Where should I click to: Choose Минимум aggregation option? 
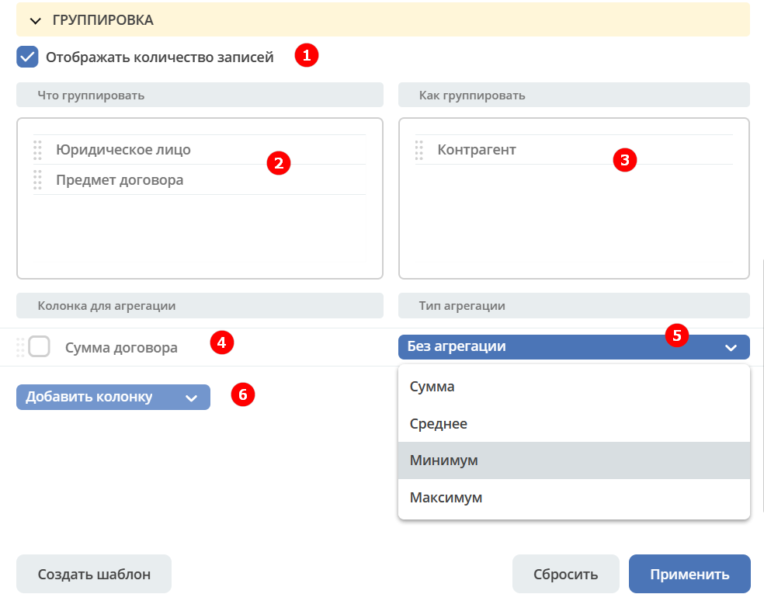(x=574, y=460)
